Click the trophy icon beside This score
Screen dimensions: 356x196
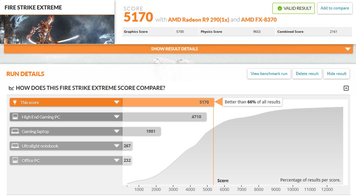pos(15,102)
